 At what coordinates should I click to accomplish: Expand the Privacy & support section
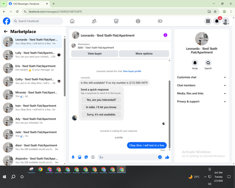tap(202, 102)
